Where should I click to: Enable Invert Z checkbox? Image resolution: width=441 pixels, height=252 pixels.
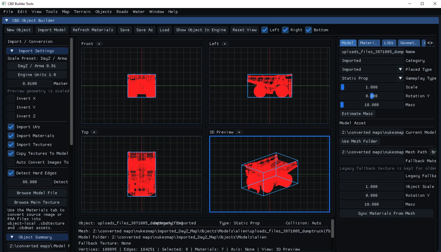[x=11, y=116]
